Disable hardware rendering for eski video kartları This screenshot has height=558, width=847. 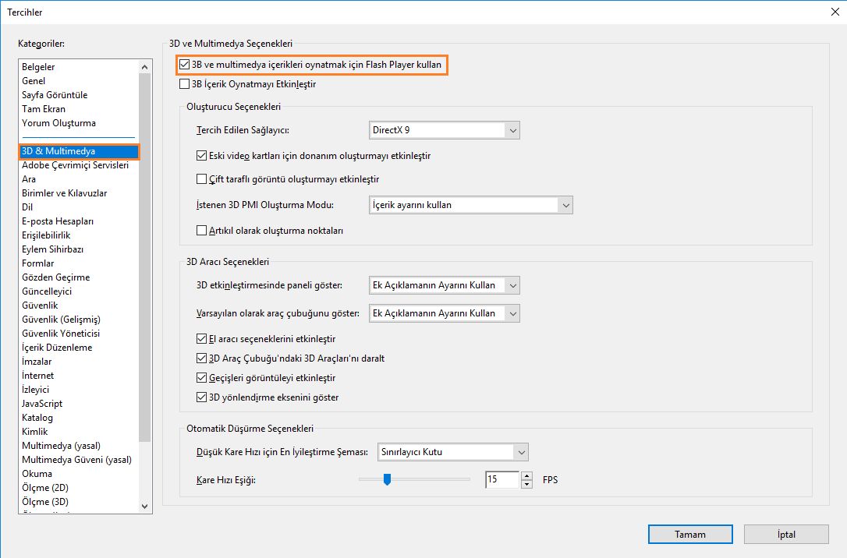pyautogui.click(x=201, y=155)
